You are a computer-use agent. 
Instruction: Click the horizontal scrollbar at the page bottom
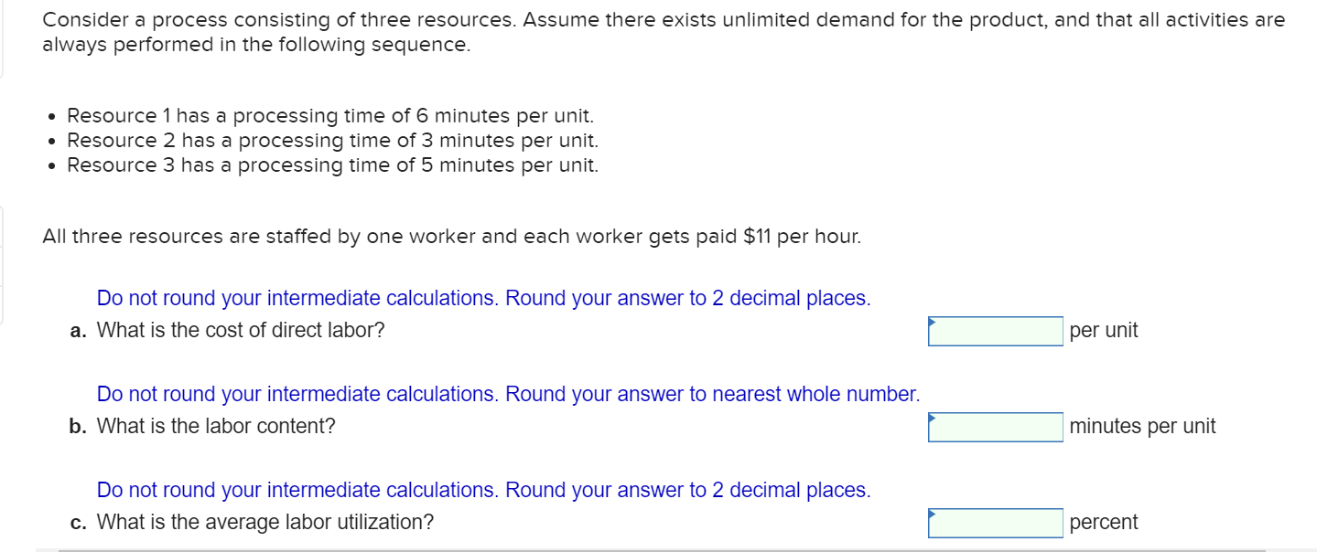click(x=658, y=547)
